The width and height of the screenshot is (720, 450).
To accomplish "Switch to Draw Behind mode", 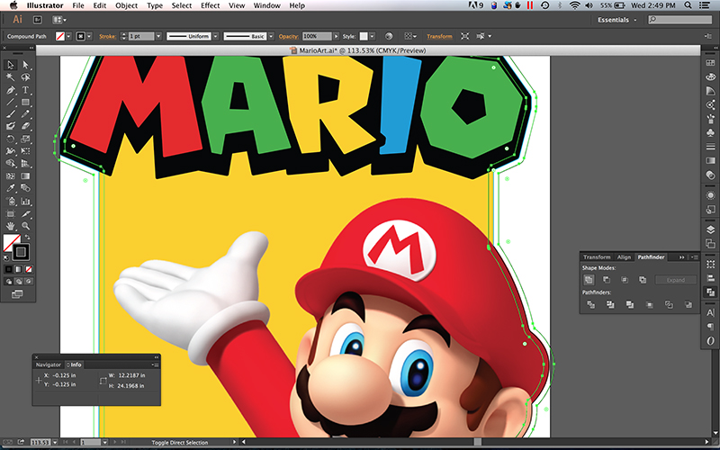I will click(18, 282).
